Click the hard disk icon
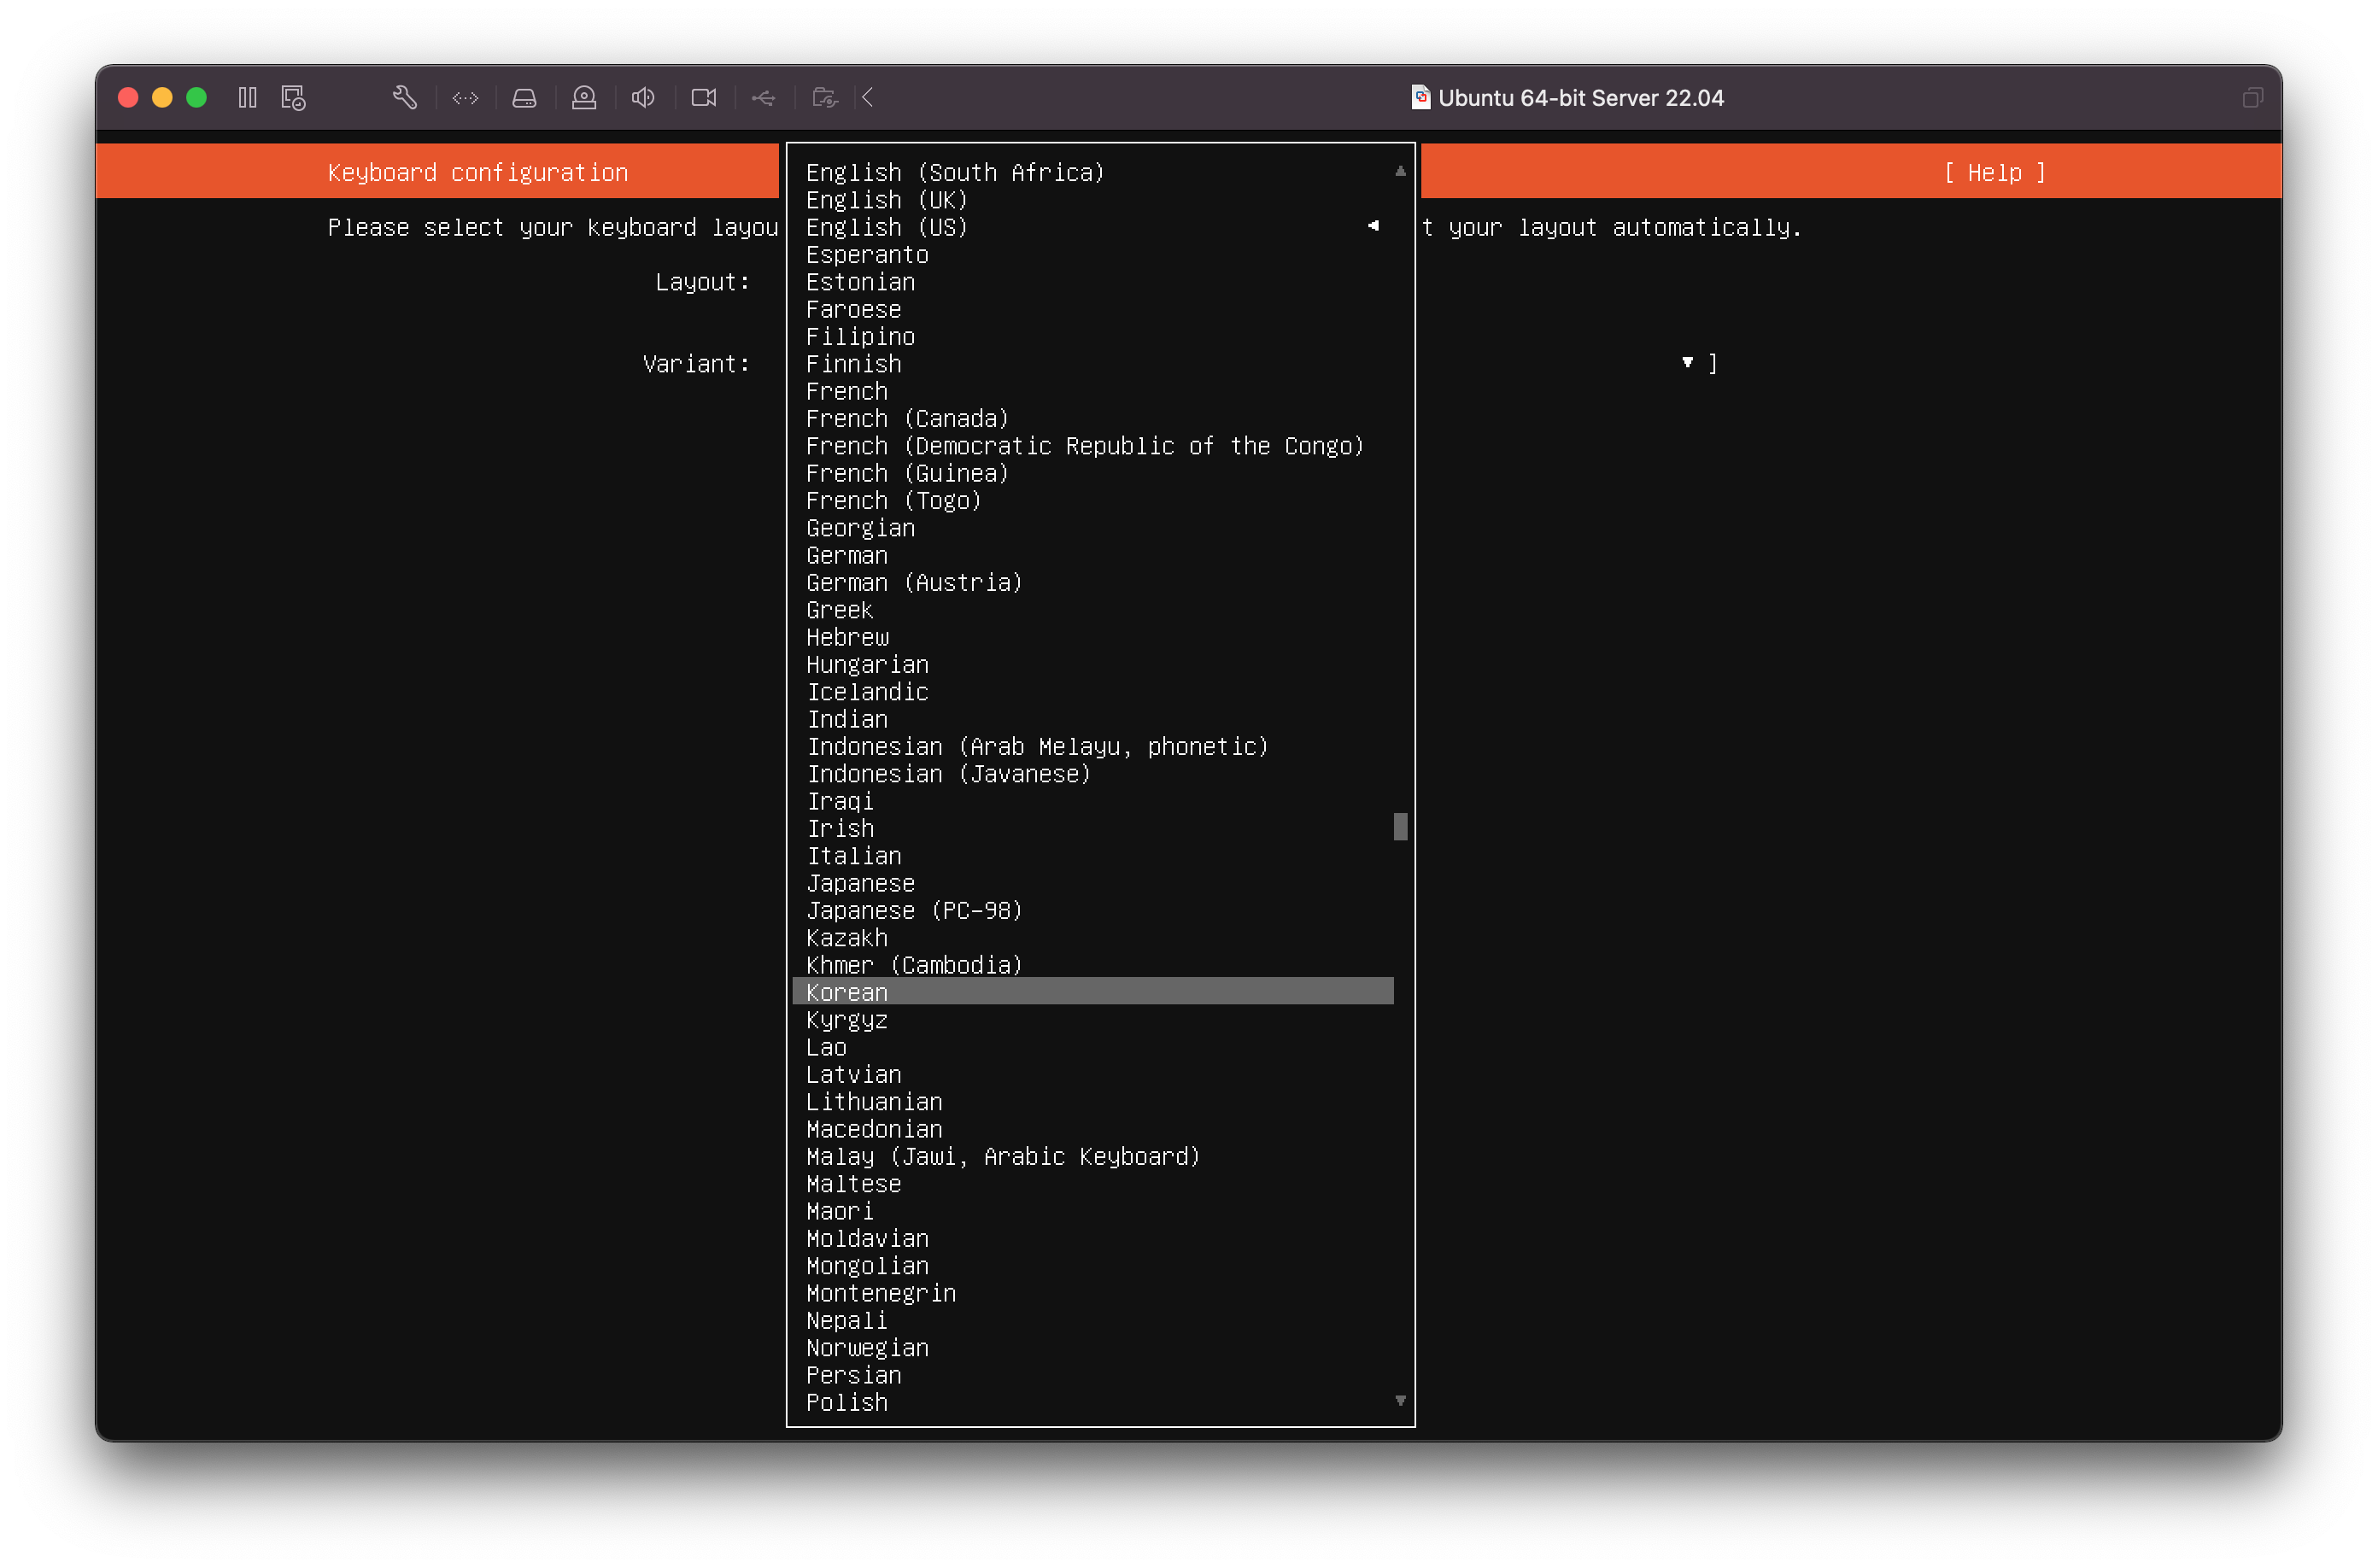 (x=524, y=97)
